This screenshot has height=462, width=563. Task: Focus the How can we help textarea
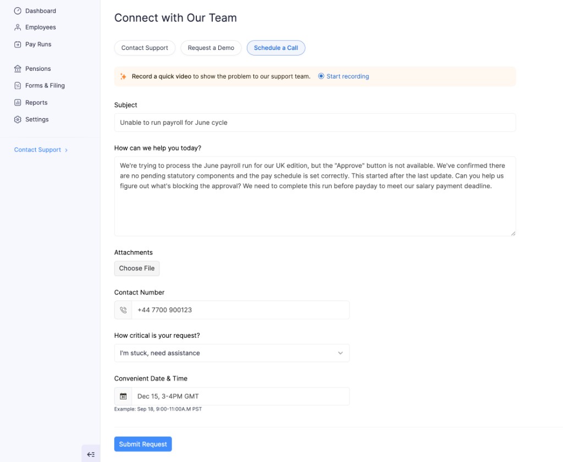point(315,196)
